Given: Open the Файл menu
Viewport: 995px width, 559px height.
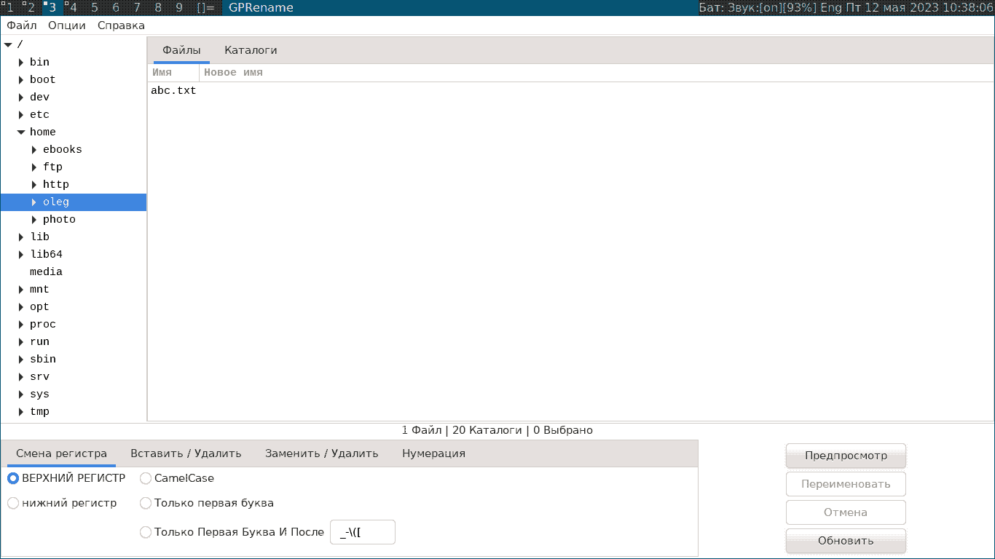Looking at the screenshot, I should (22, 25).
